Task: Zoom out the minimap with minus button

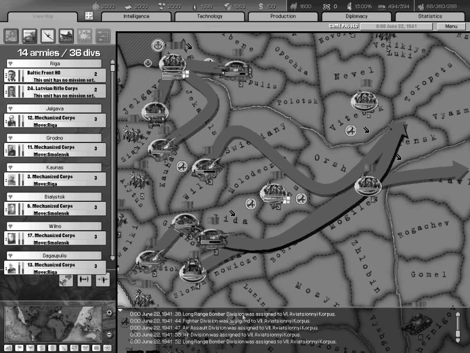Action: [109, 334]
